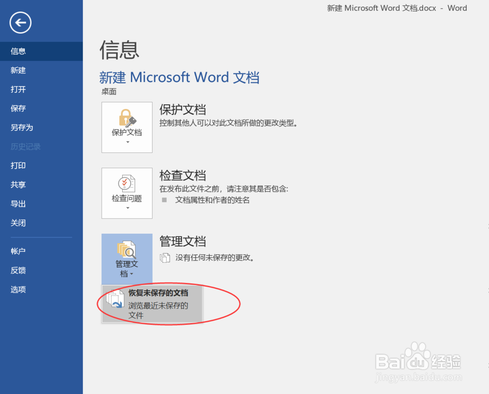Click the 桌面 location path text
The width and height of the screenshot is (489, 394).
109,91
